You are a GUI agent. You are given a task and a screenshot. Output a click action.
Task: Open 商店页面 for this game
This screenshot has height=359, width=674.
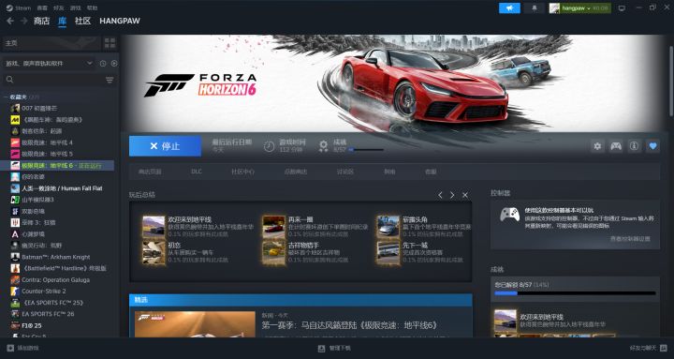(x=150, y=172)
